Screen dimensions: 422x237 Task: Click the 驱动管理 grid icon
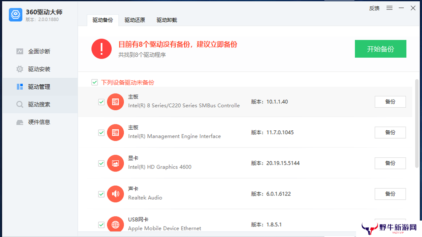[20, 87]
